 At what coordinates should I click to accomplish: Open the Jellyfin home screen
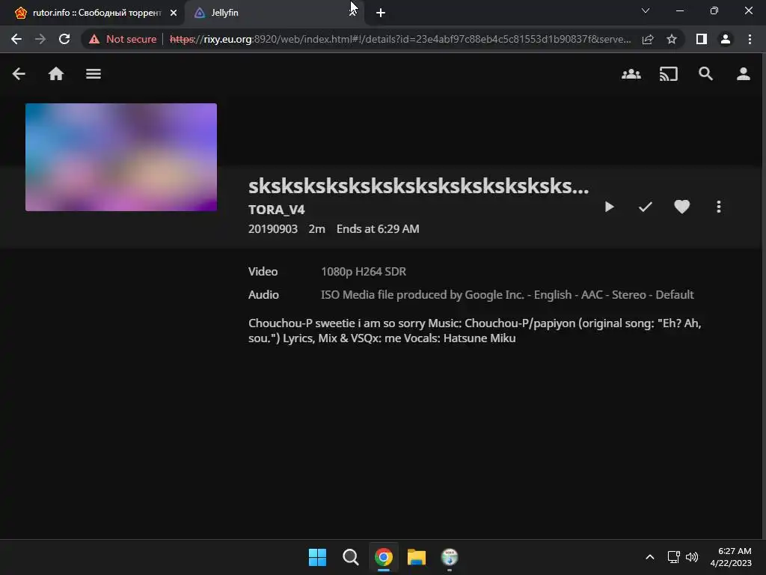56,74
